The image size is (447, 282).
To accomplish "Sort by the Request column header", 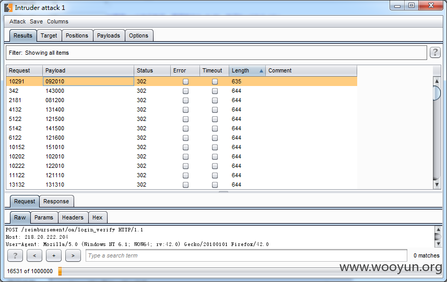I will (24, 70).
